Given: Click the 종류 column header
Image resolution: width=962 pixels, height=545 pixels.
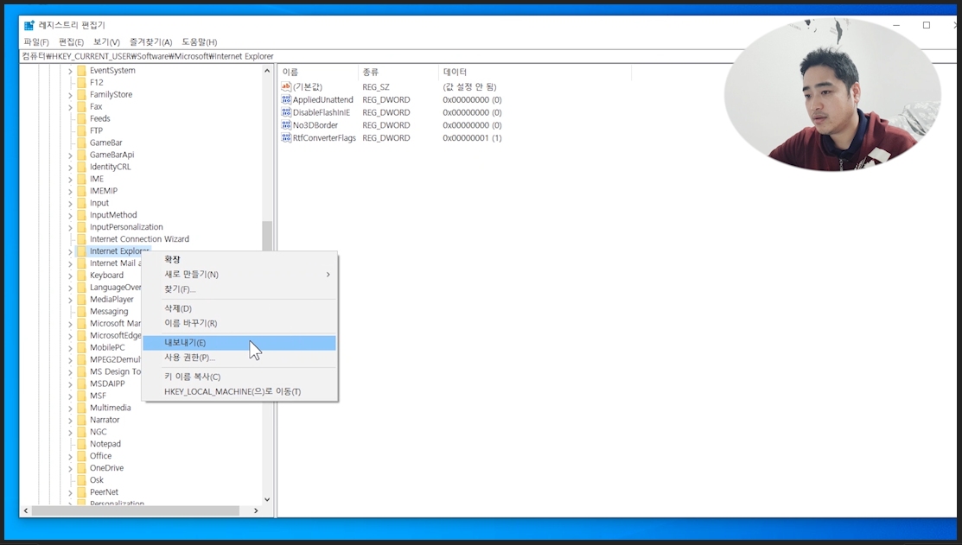Looking at the screenshot, I should coord(398,72).
